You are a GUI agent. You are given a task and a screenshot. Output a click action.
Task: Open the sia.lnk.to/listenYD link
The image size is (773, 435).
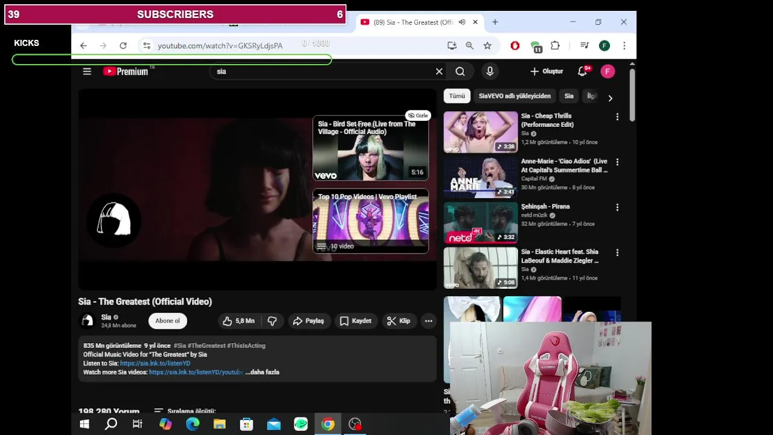155,363
